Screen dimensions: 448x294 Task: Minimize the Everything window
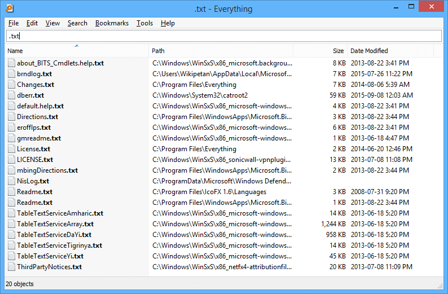(396, 7)
